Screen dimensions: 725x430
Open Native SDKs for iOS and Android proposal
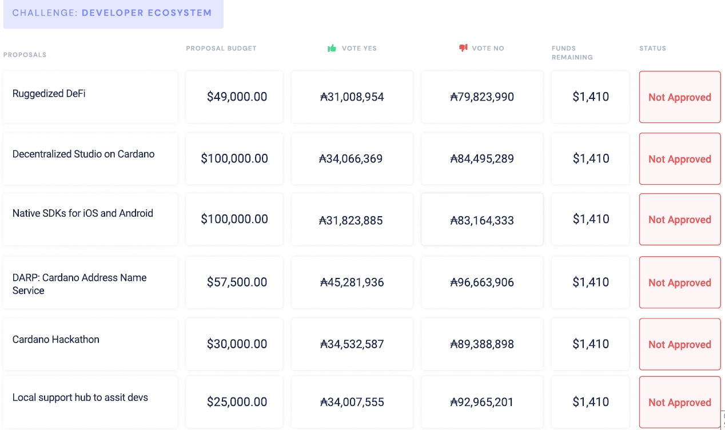pyautogui.click(x=83, y=213)
